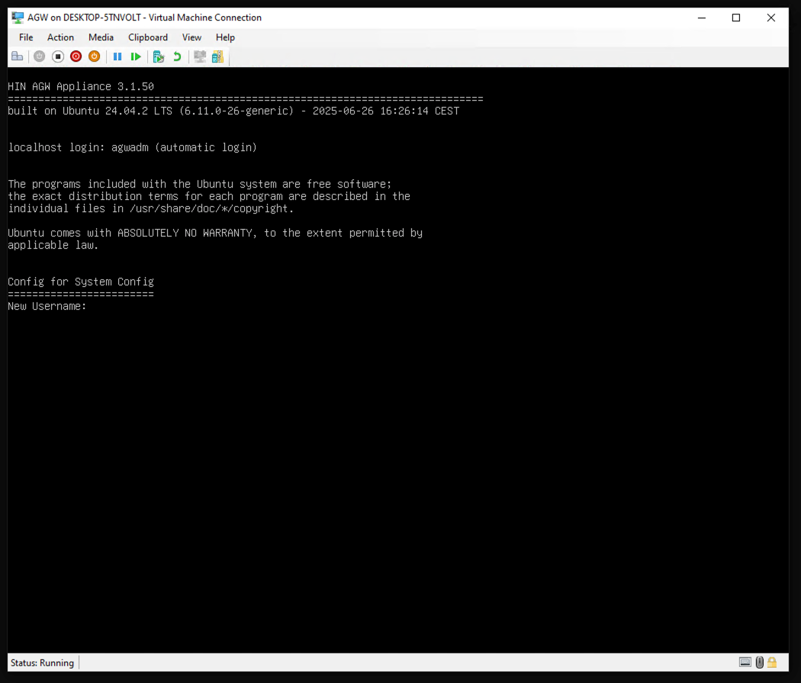Image resolution: width=801 pixels, height=683 pixels.
Task: Shut down the guest via red power icon
Action: [76, 56]
